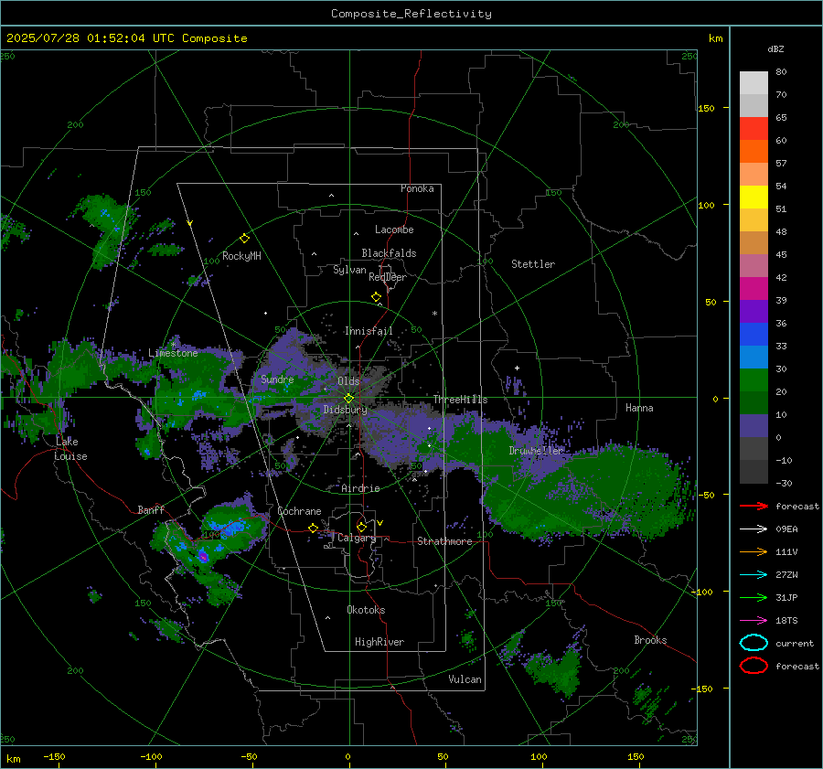Click the Innisfail city label

click(x=369, y=331)
